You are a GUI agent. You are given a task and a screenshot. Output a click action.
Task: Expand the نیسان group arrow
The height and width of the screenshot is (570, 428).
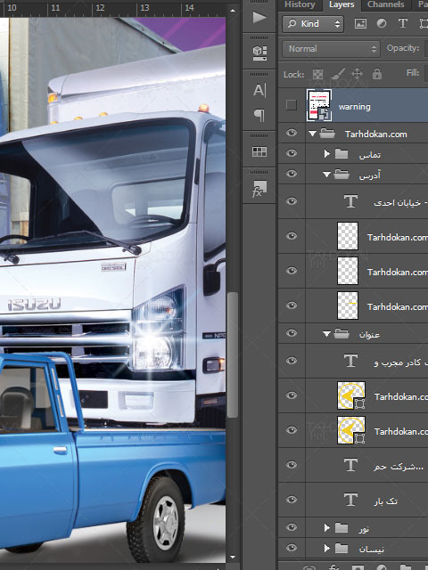pos(327,548)
